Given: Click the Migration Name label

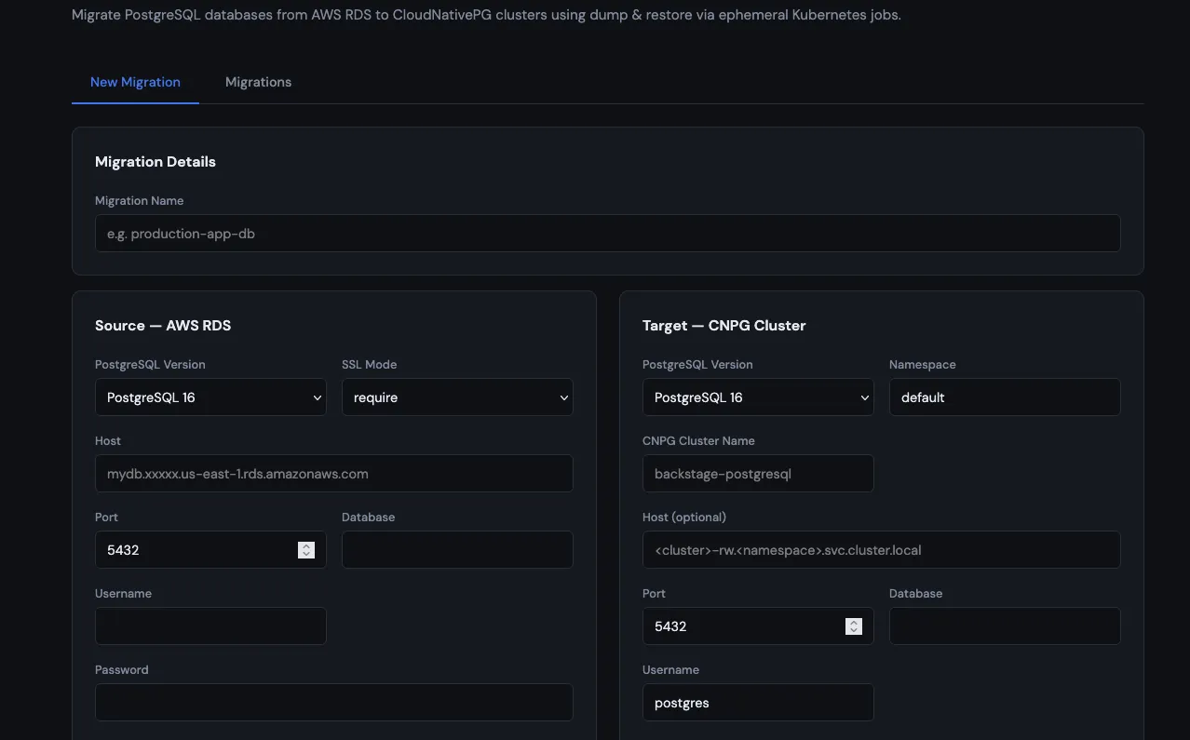Looking at the screenshot, I should (140, 201).
